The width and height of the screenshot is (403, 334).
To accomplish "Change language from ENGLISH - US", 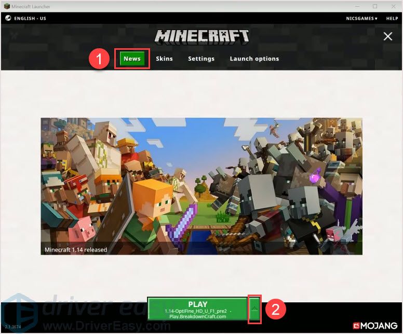I will 29,18.
